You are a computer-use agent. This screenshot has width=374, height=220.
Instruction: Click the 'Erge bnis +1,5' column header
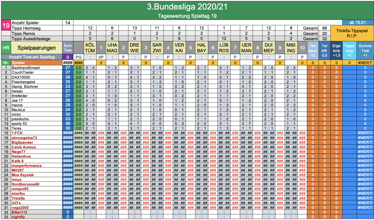pyautogui.click(x=336, y=50)
